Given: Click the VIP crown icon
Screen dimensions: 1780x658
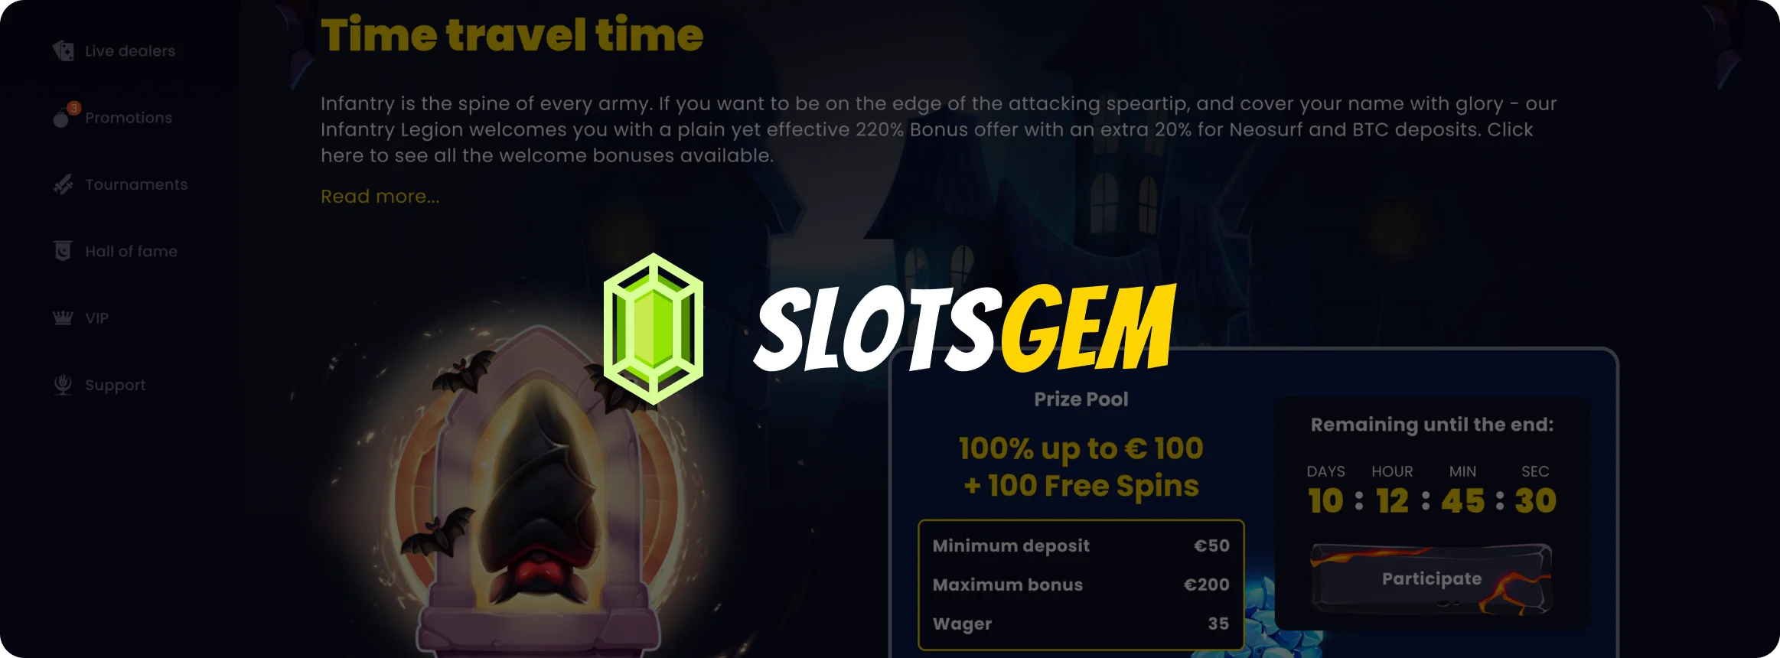Looking at the screenshot, I should pos(63,318).
